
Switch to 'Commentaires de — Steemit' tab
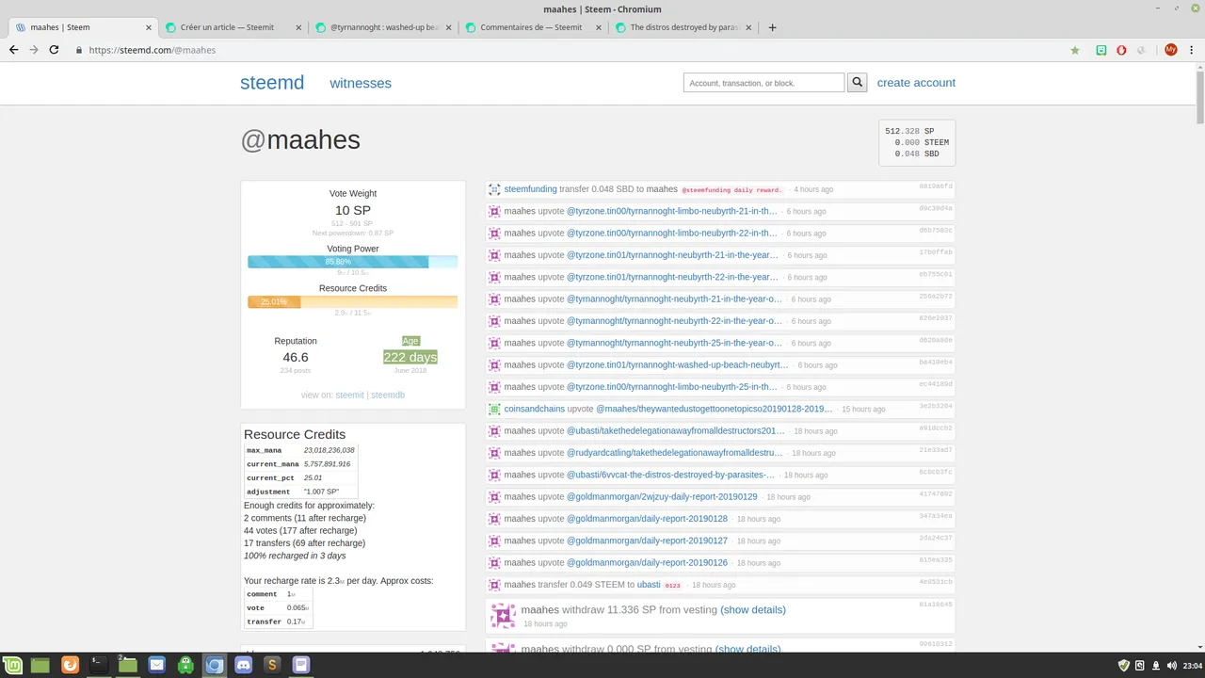[x=531, y=27]
